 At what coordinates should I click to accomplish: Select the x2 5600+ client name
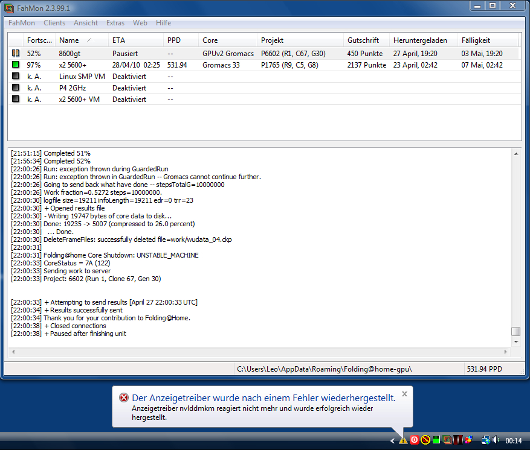pos(73,65)
